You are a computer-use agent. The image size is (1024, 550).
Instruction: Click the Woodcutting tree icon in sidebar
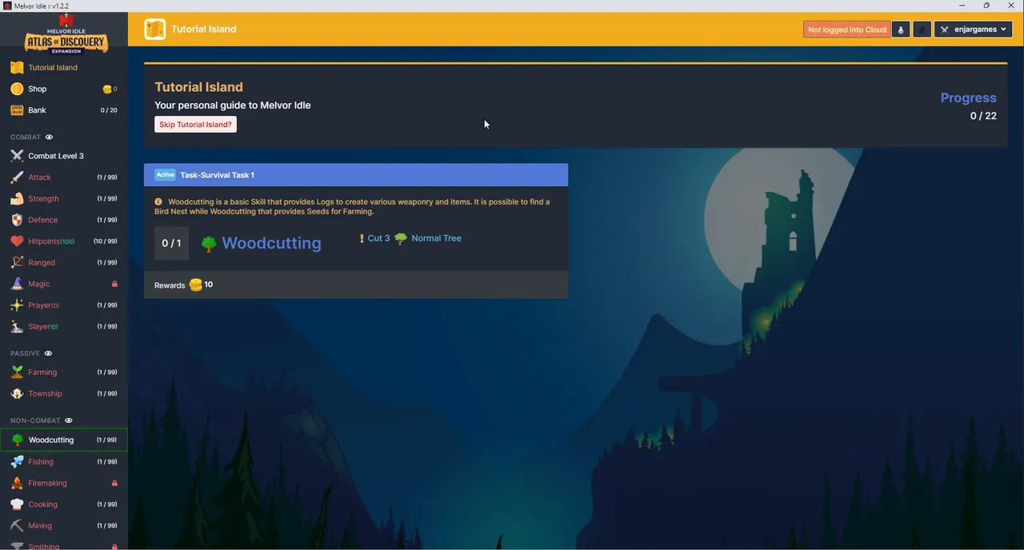coord(17,440)
